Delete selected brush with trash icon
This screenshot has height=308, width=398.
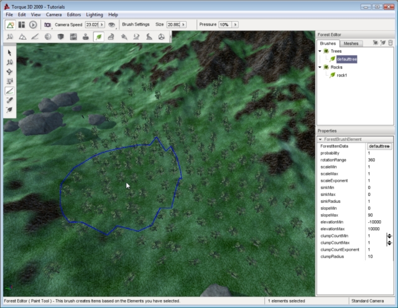pos(391,43)
